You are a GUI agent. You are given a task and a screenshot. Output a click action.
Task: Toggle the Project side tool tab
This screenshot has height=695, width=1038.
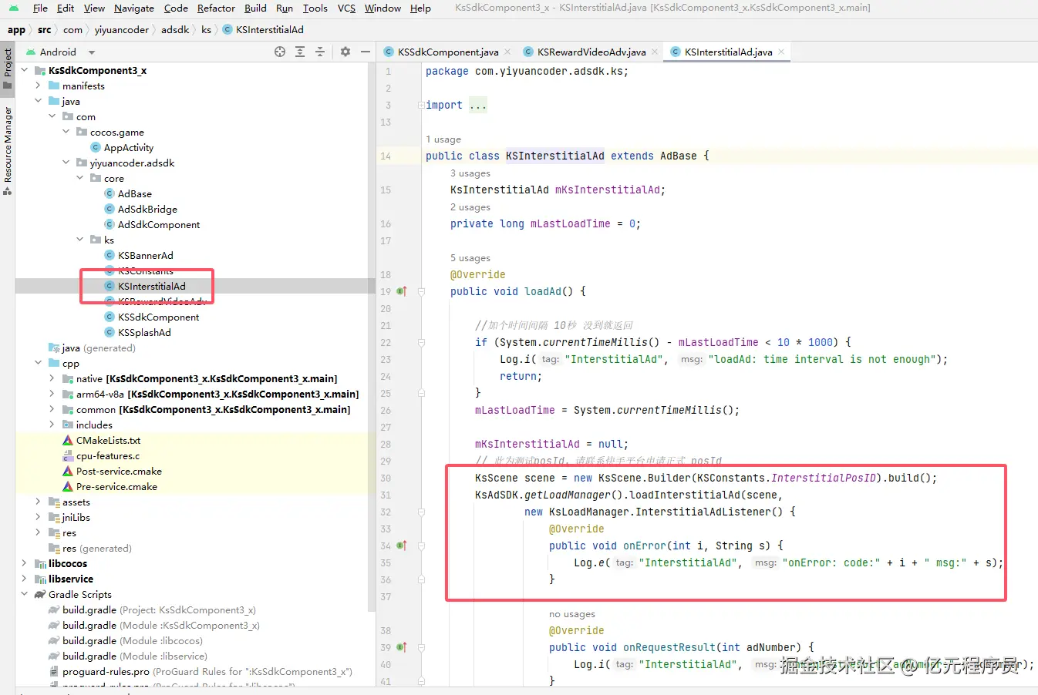pos(8,64)
